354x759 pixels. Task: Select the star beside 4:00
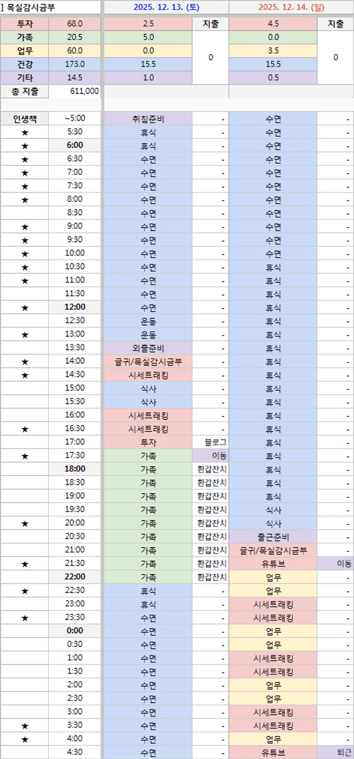point(25,739)
